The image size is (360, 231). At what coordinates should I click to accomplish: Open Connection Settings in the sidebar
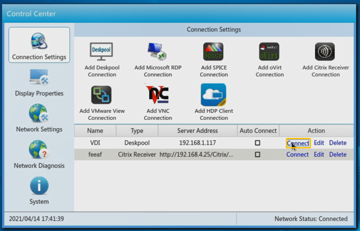click(x=39, y=45)
